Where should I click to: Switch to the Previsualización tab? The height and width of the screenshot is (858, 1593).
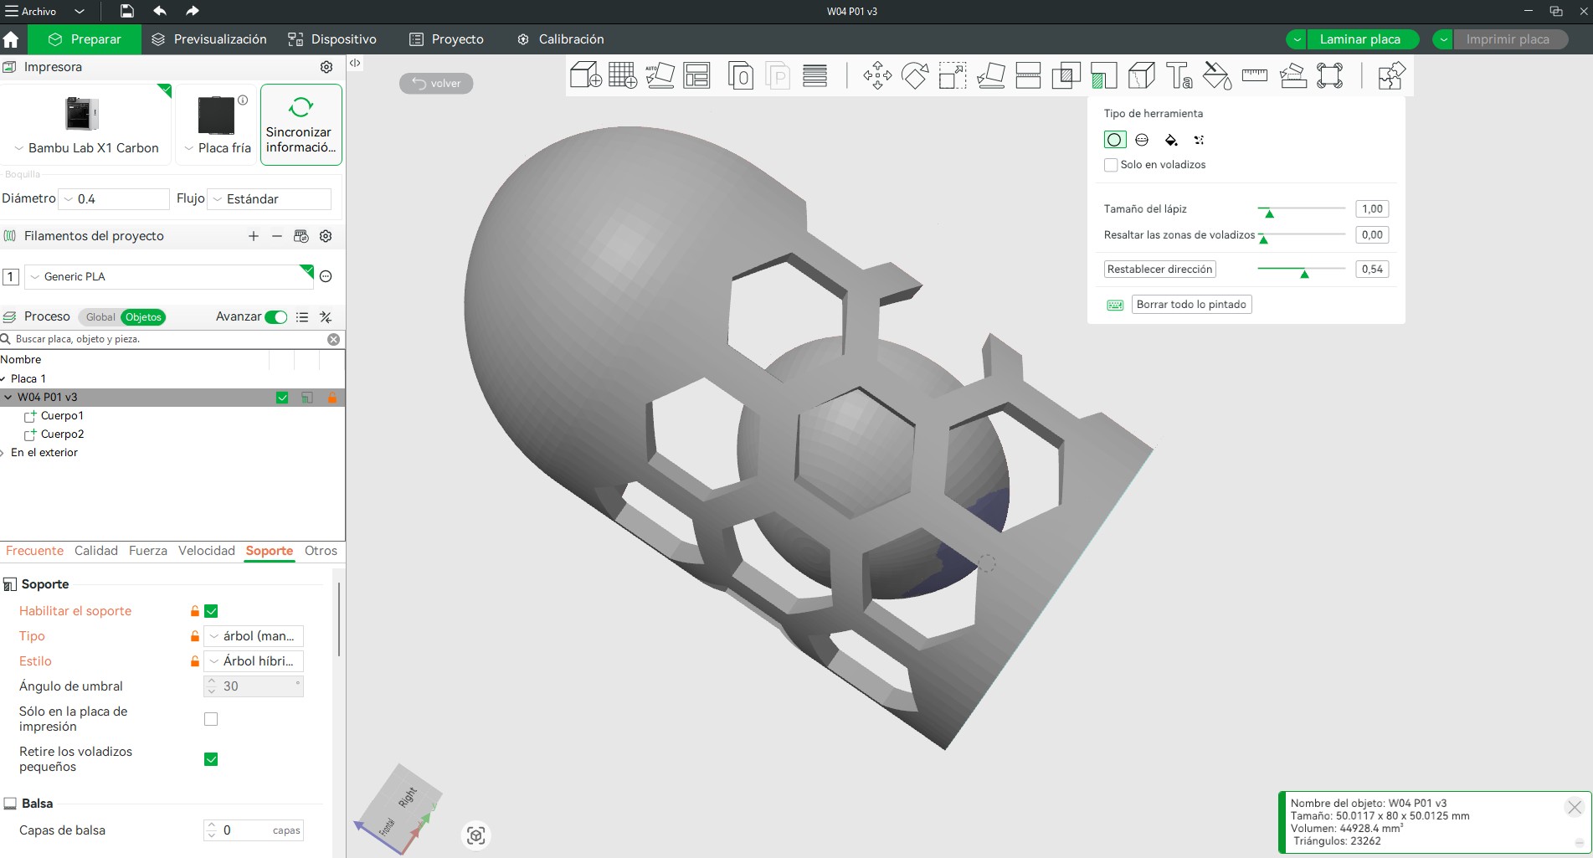coord(209,39)
